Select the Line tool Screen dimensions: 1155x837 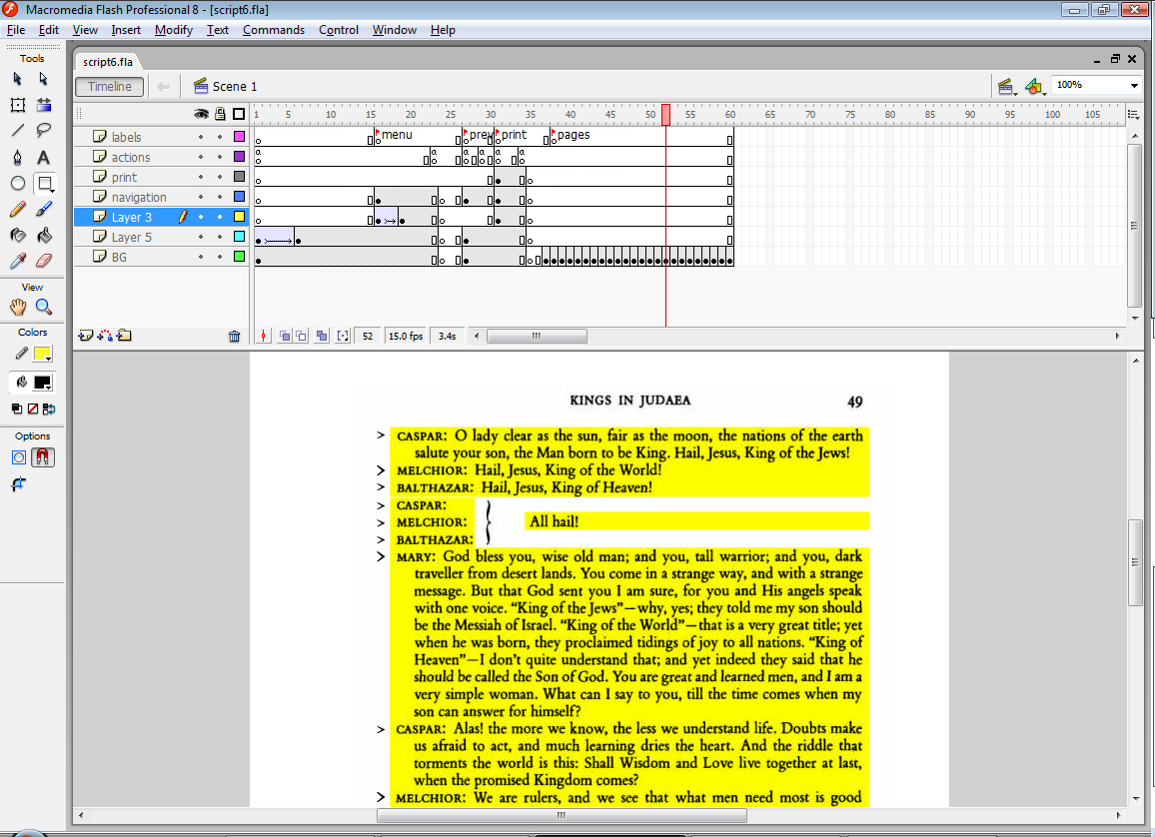[18, 131]
